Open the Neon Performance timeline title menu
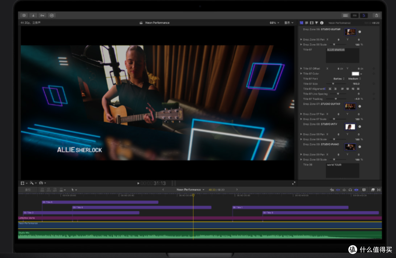The width and height of the screenshot is (396, 258). point(190,189)
